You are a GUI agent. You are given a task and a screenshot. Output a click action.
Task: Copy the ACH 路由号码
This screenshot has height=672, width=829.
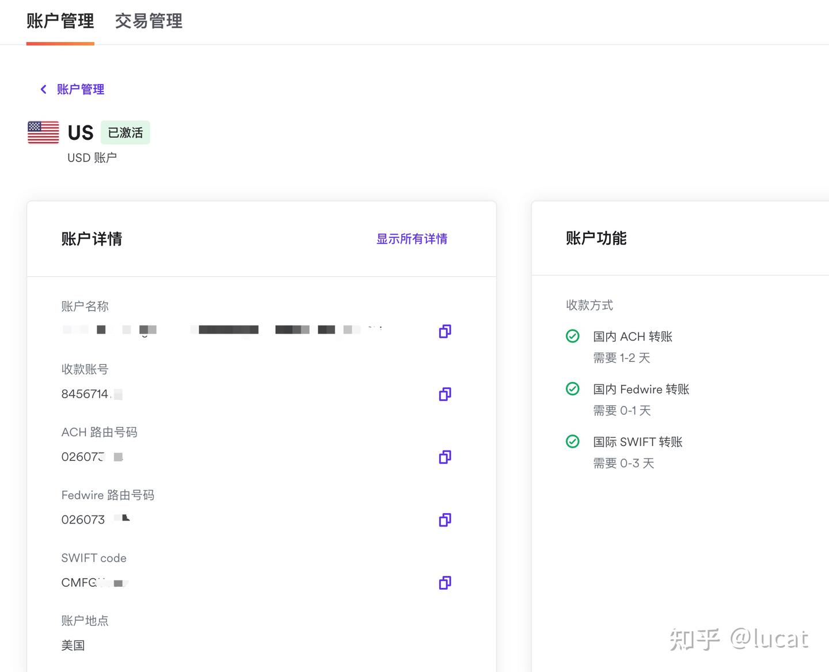(x=444, y=457)
